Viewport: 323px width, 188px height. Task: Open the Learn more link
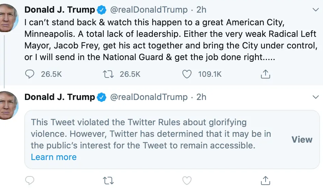point(54,157)
